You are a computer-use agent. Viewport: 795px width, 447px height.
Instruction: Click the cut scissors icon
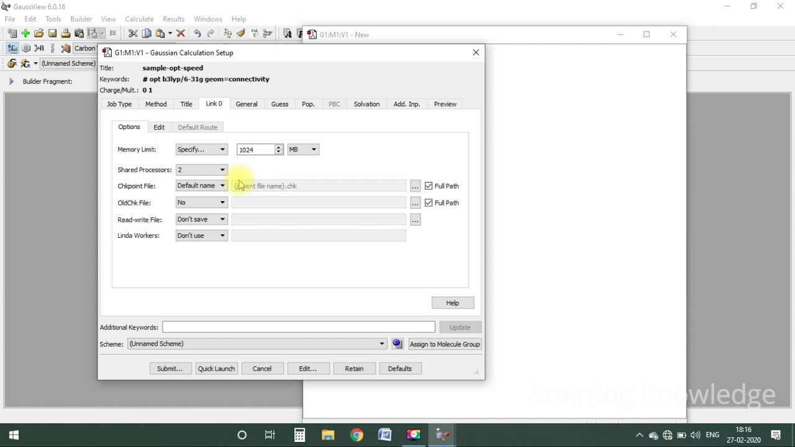coord(133,34)
